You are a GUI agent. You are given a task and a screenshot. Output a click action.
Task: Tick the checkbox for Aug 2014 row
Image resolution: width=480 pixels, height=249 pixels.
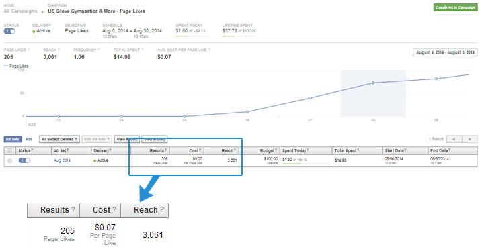point(10,160)
